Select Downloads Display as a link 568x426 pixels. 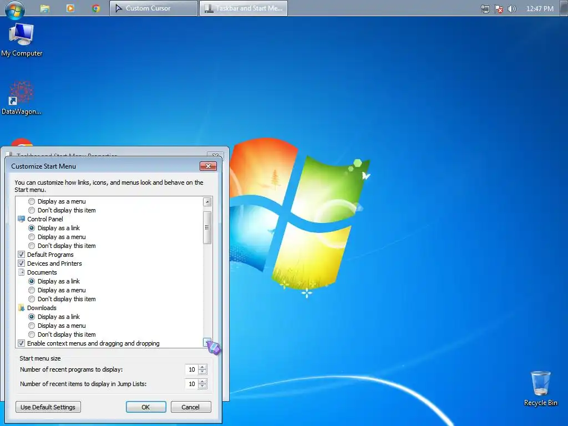coord(32,317)
